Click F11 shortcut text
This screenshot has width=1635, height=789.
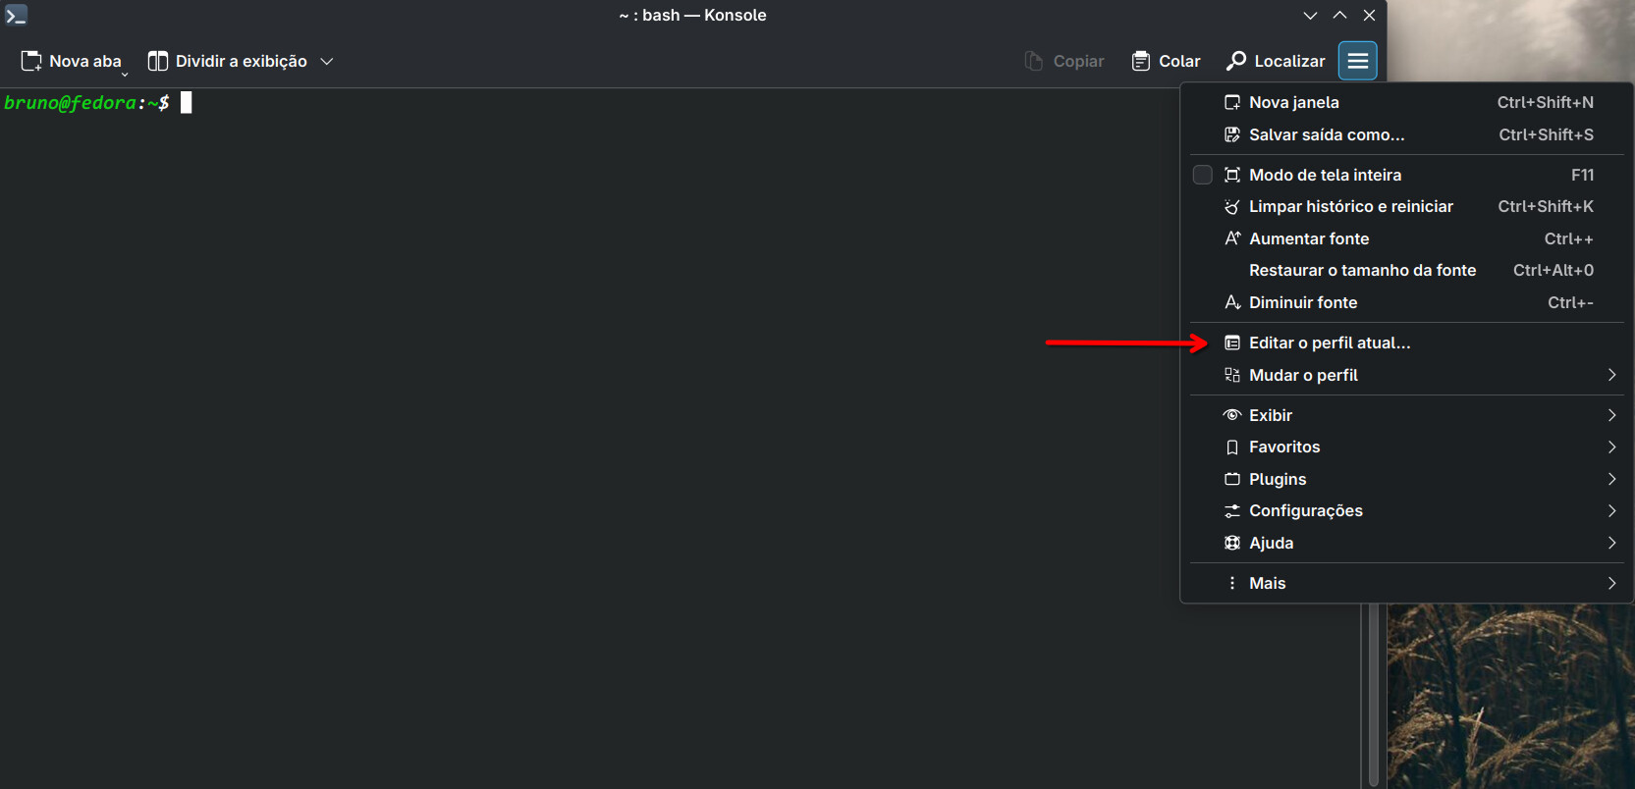point(1582,175)
